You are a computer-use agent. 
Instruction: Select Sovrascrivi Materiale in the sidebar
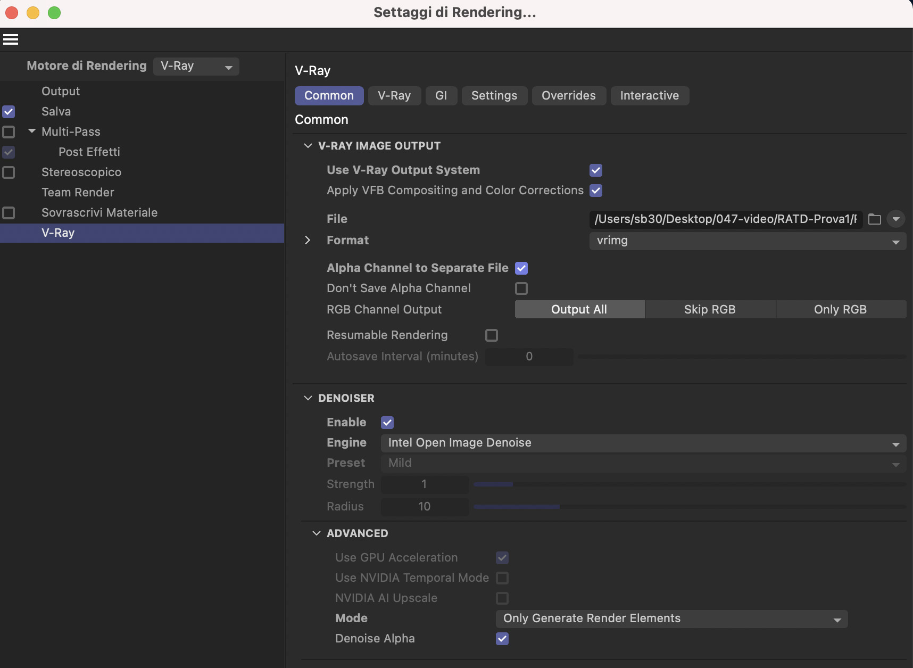[x=99, y=213]
